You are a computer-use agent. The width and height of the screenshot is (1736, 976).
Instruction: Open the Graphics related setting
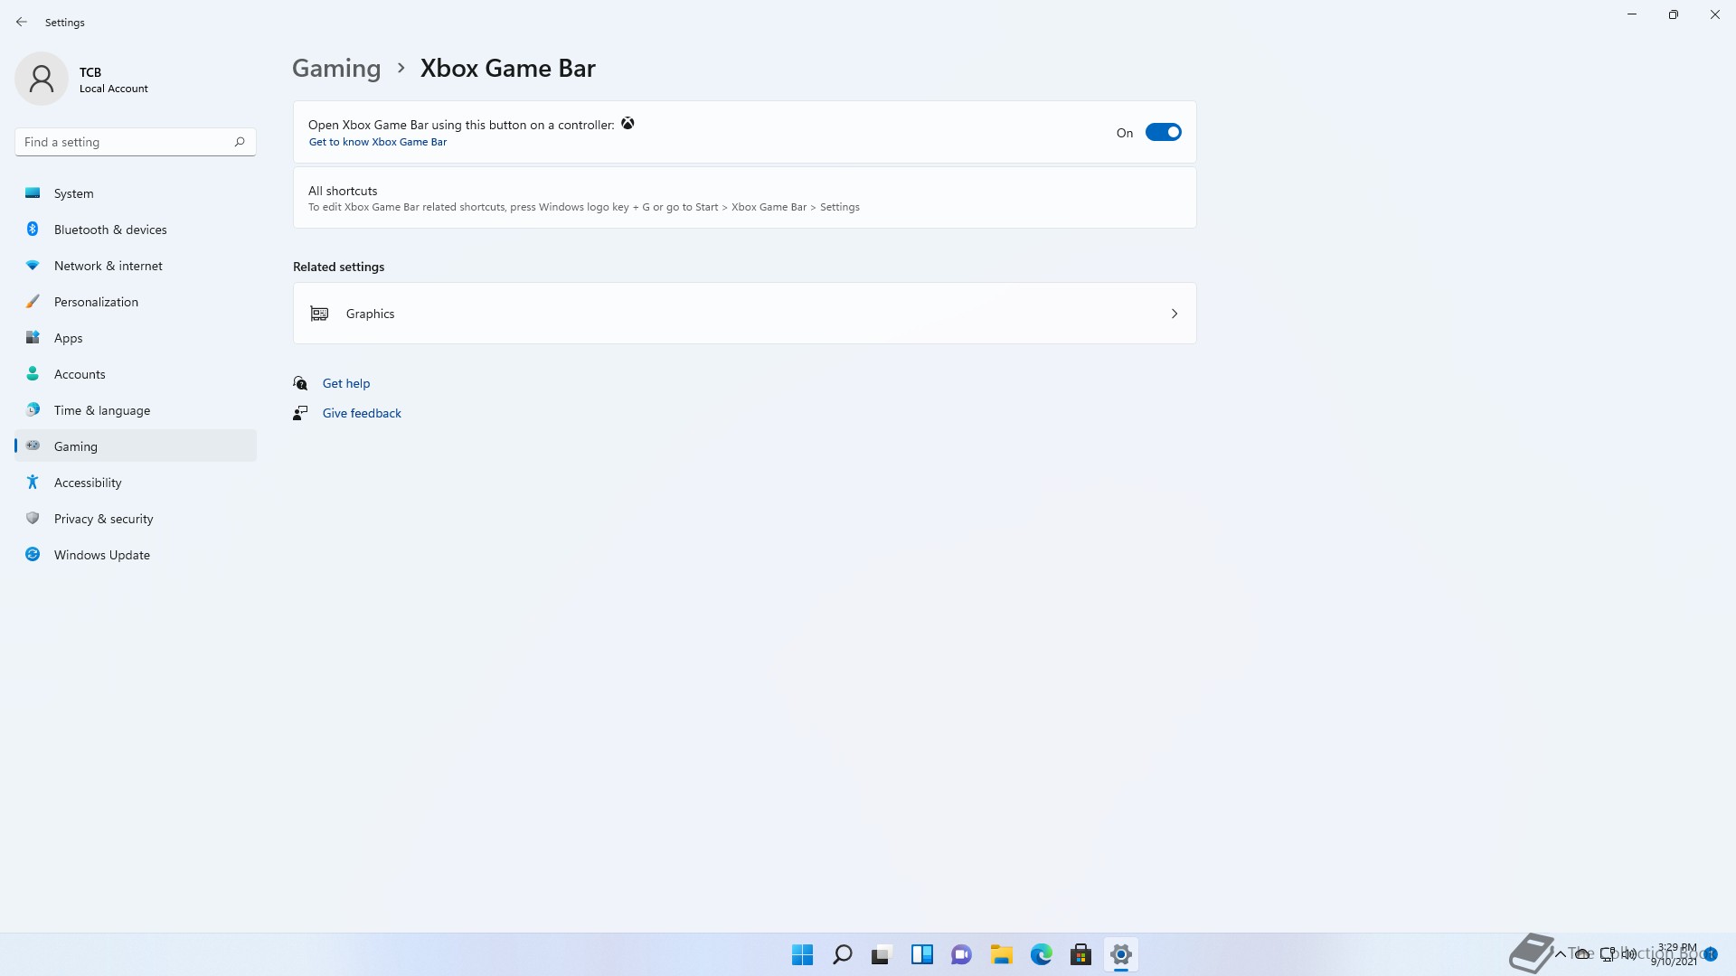[744, 314]
